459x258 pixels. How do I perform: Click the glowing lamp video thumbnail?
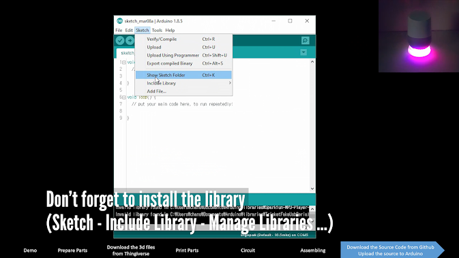(419, 36)
